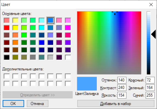The height and width of the screenshot is (109, 157).
Task: Select the bright yellow basic color swatch
Action: tap(15, 28)
